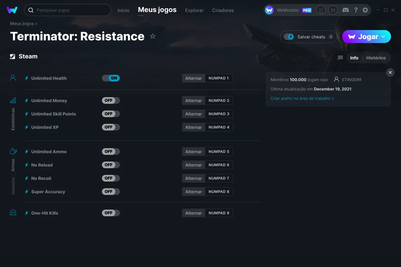Open the Criar atalho na área de trabalho link

tap(302, 98)
